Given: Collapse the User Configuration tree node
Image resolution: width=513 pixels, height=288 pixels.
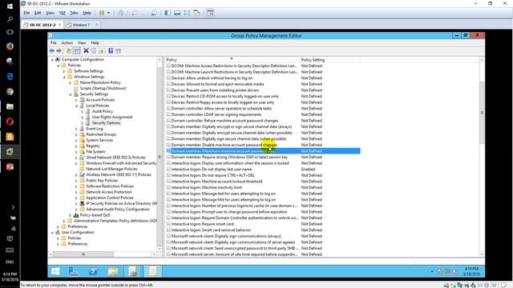Looking at the screenshot, I should (x=52, y=233).
